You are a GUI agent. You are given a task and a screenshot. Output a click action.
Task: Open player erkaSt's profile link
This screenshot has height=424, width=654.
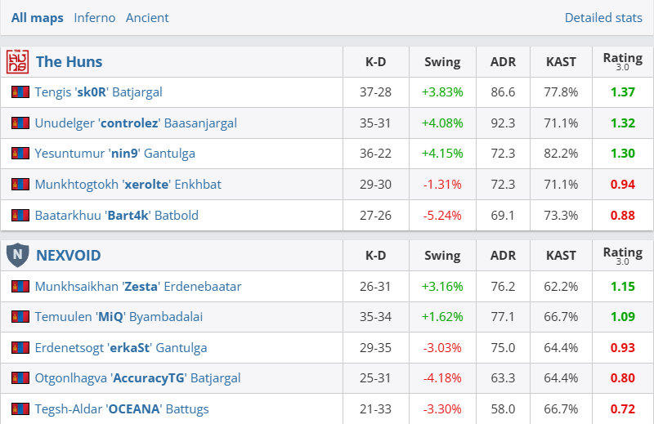pos(120,348)
